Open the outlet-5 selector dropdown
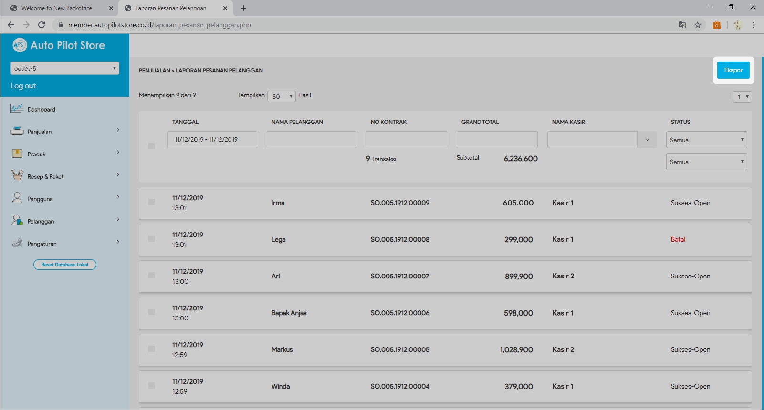764x410 pixels. pos(65,68)
